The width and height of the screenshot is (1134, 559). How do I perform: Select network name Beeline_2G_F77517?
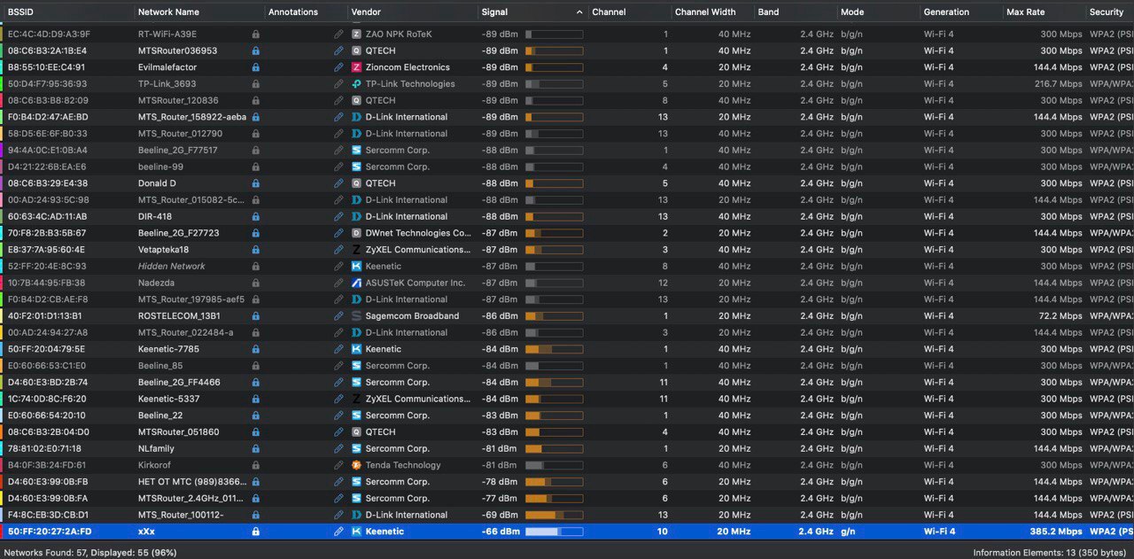pos(178,151)
